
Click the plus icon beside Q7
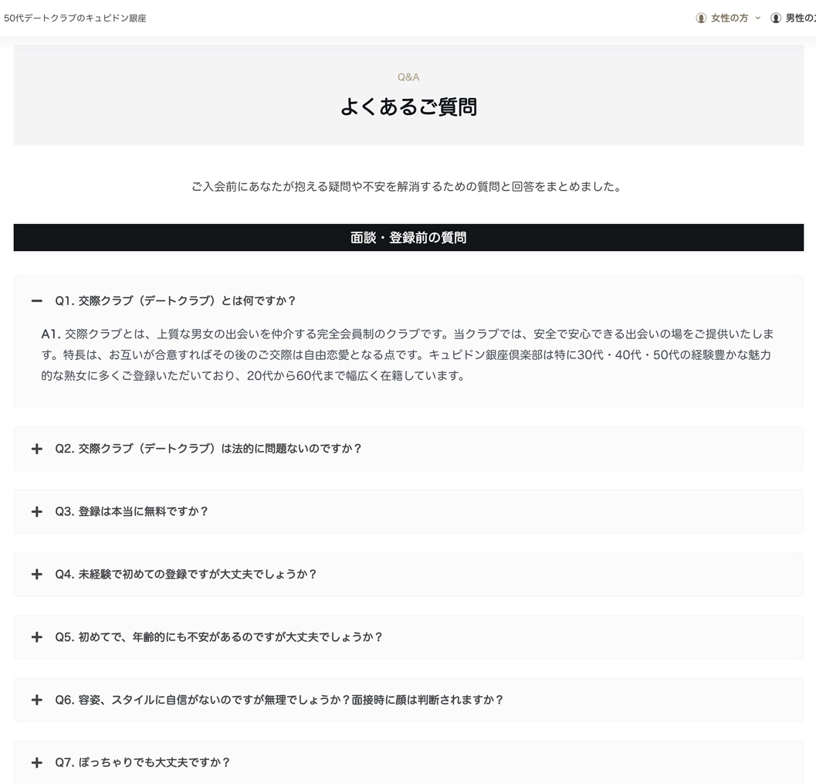click(36, 762)
